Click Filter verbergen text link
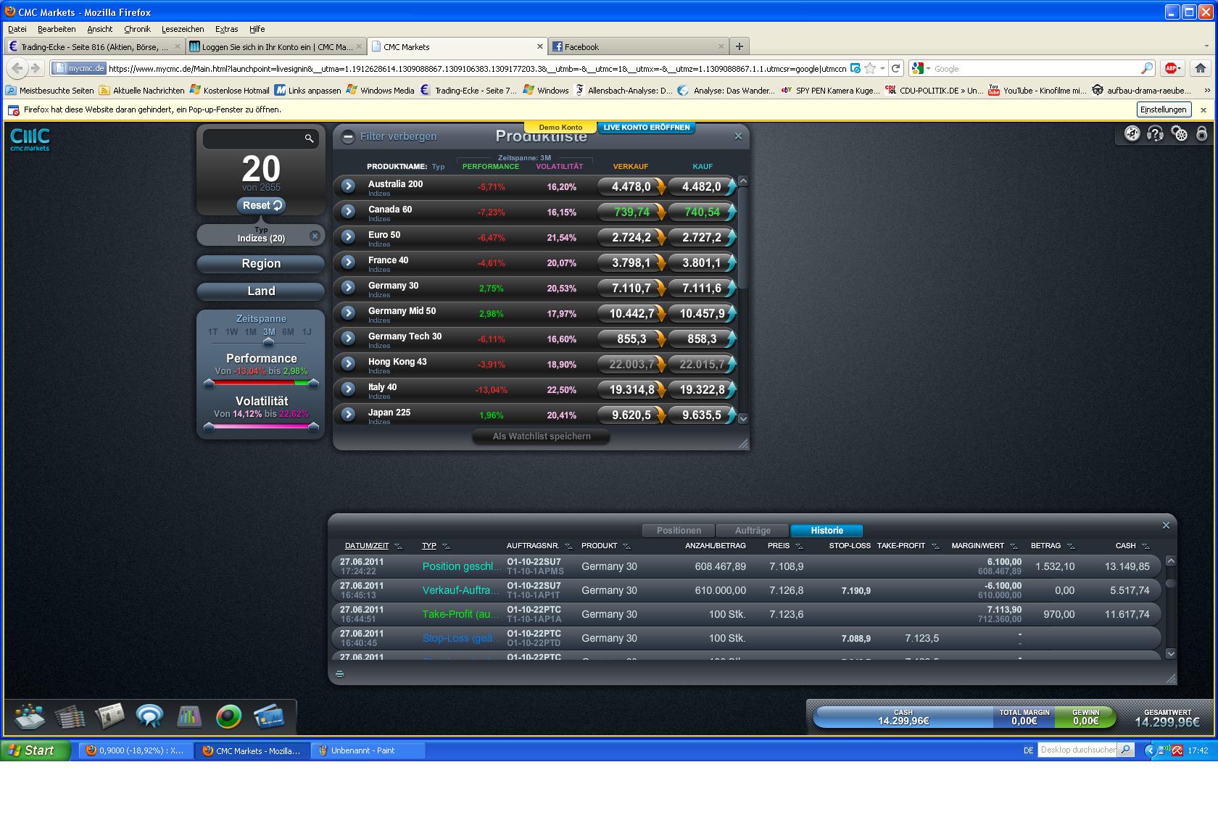Screen dimensions: 1218x828 tap(398, 136)
